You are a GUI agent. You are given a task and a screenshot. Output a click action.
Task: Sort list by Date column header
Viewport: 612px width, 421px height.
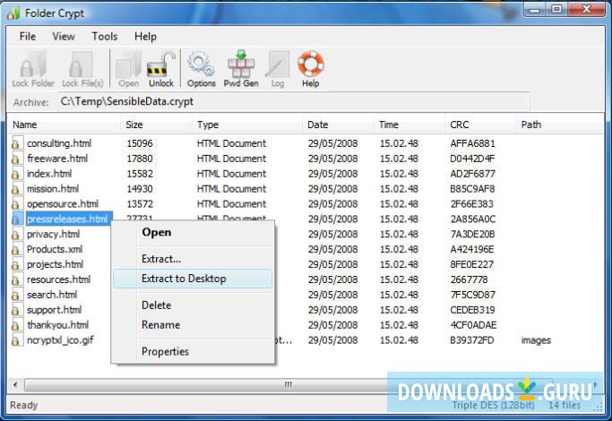tap(338, 125)
